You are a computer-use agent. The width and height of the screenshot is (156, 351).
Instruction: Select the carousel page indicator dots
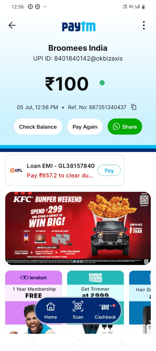[x=78, y=261]
